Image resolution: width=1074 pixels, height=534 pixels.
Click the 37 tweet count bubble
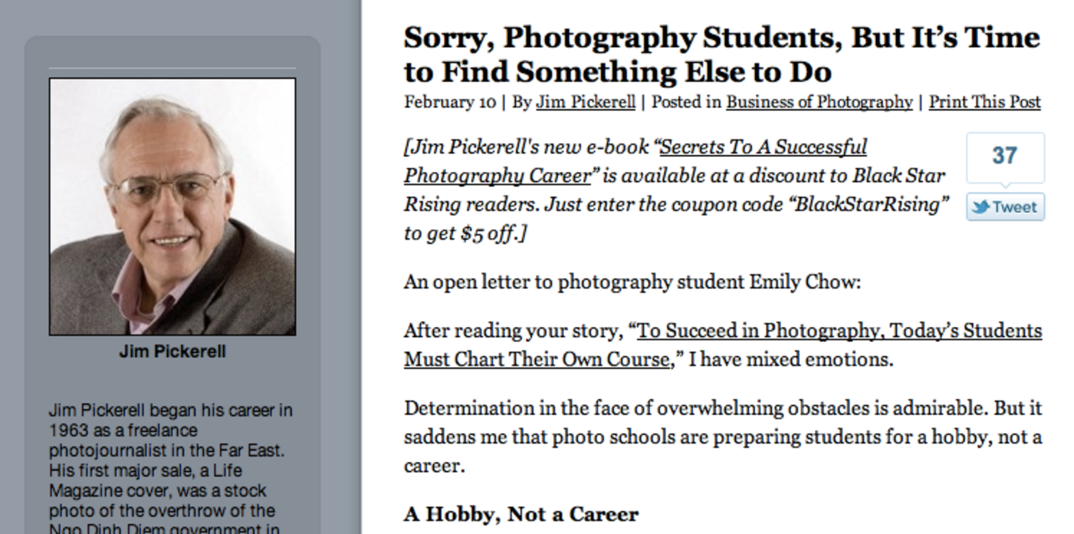1004,156
